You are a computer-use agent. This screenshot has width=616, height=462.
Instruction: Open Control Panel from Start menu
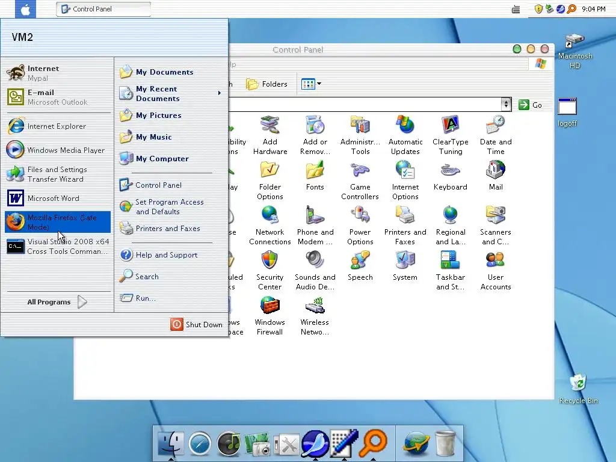(170, 185)
